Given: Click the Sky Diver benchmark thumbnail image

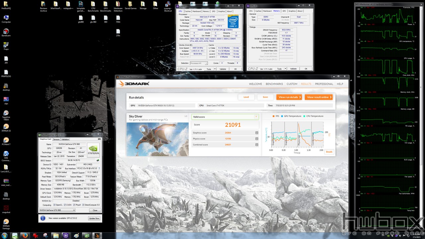Looking at the screenshot, I should 158,139.
